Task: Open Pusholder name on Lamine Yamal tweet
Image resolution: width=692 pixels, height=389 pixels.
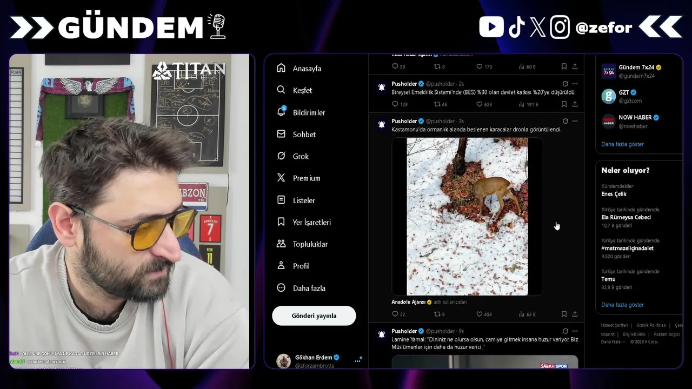Action: pyautogui.click(x=404, y=331)
